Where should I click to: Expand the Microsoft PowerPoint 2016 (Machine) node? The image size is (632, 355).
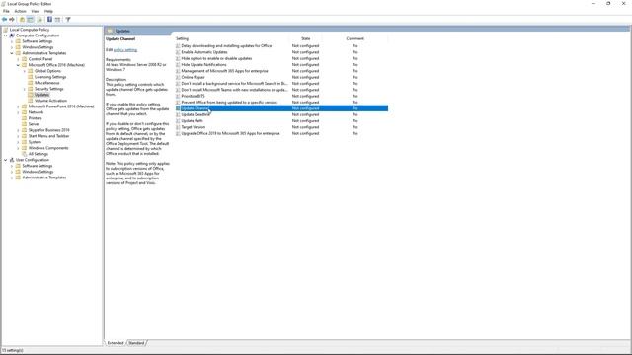tap(18, 106)
